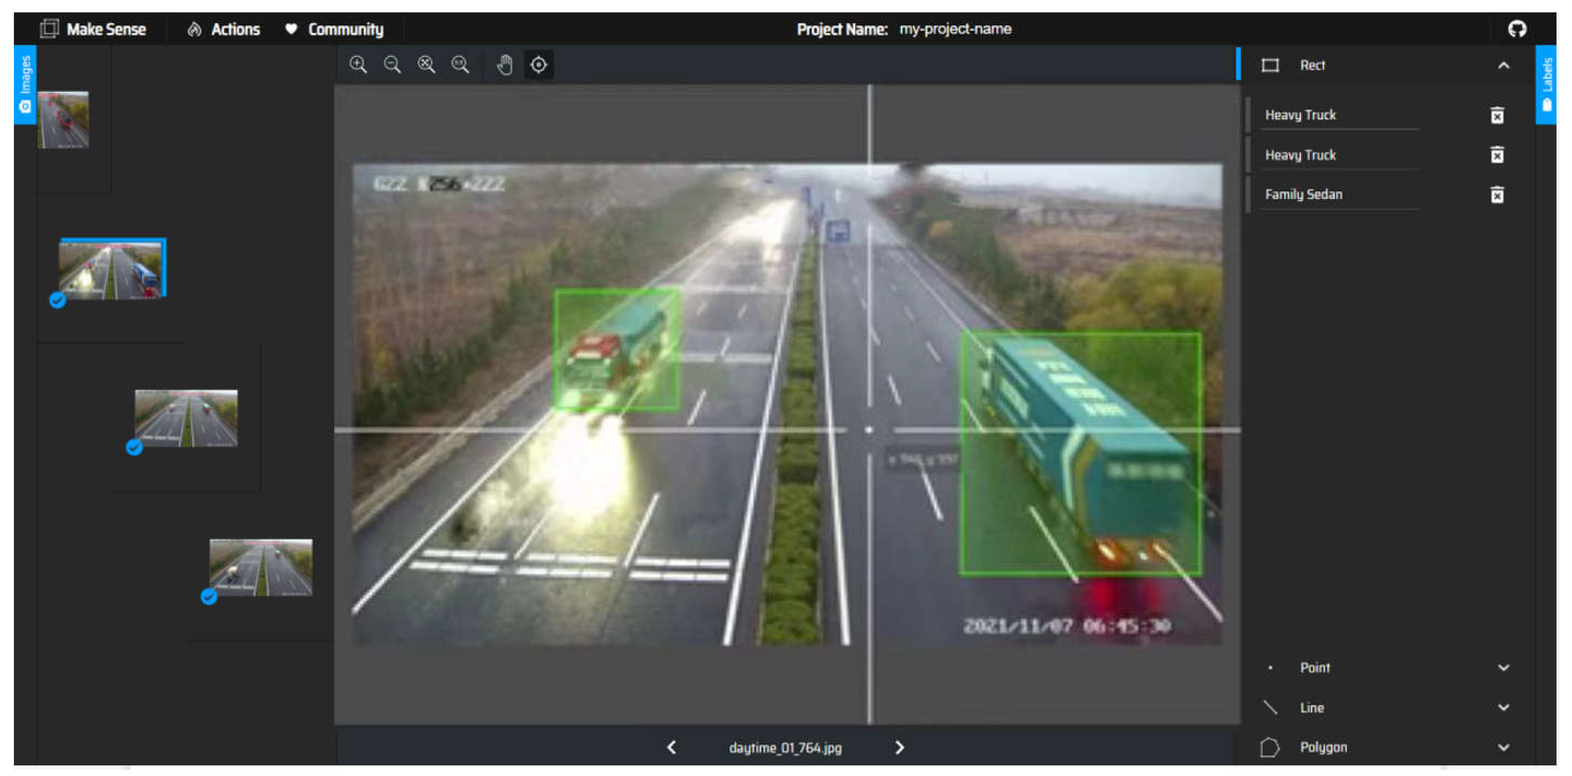This screenshot has height=776, width=1572.
Task: Open the Community menu
Action: (334, 29)
